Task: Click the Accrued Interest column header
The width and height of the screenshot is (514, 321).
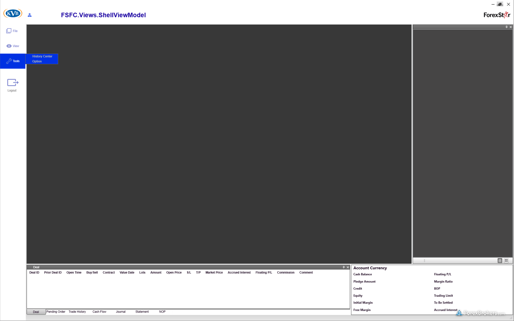Action: pyautogui.click(x=239, y=272)
